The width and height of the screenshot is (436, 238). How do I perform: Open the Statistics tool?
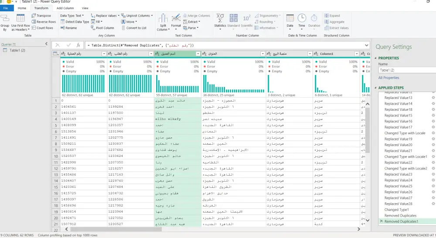point(220,22)
